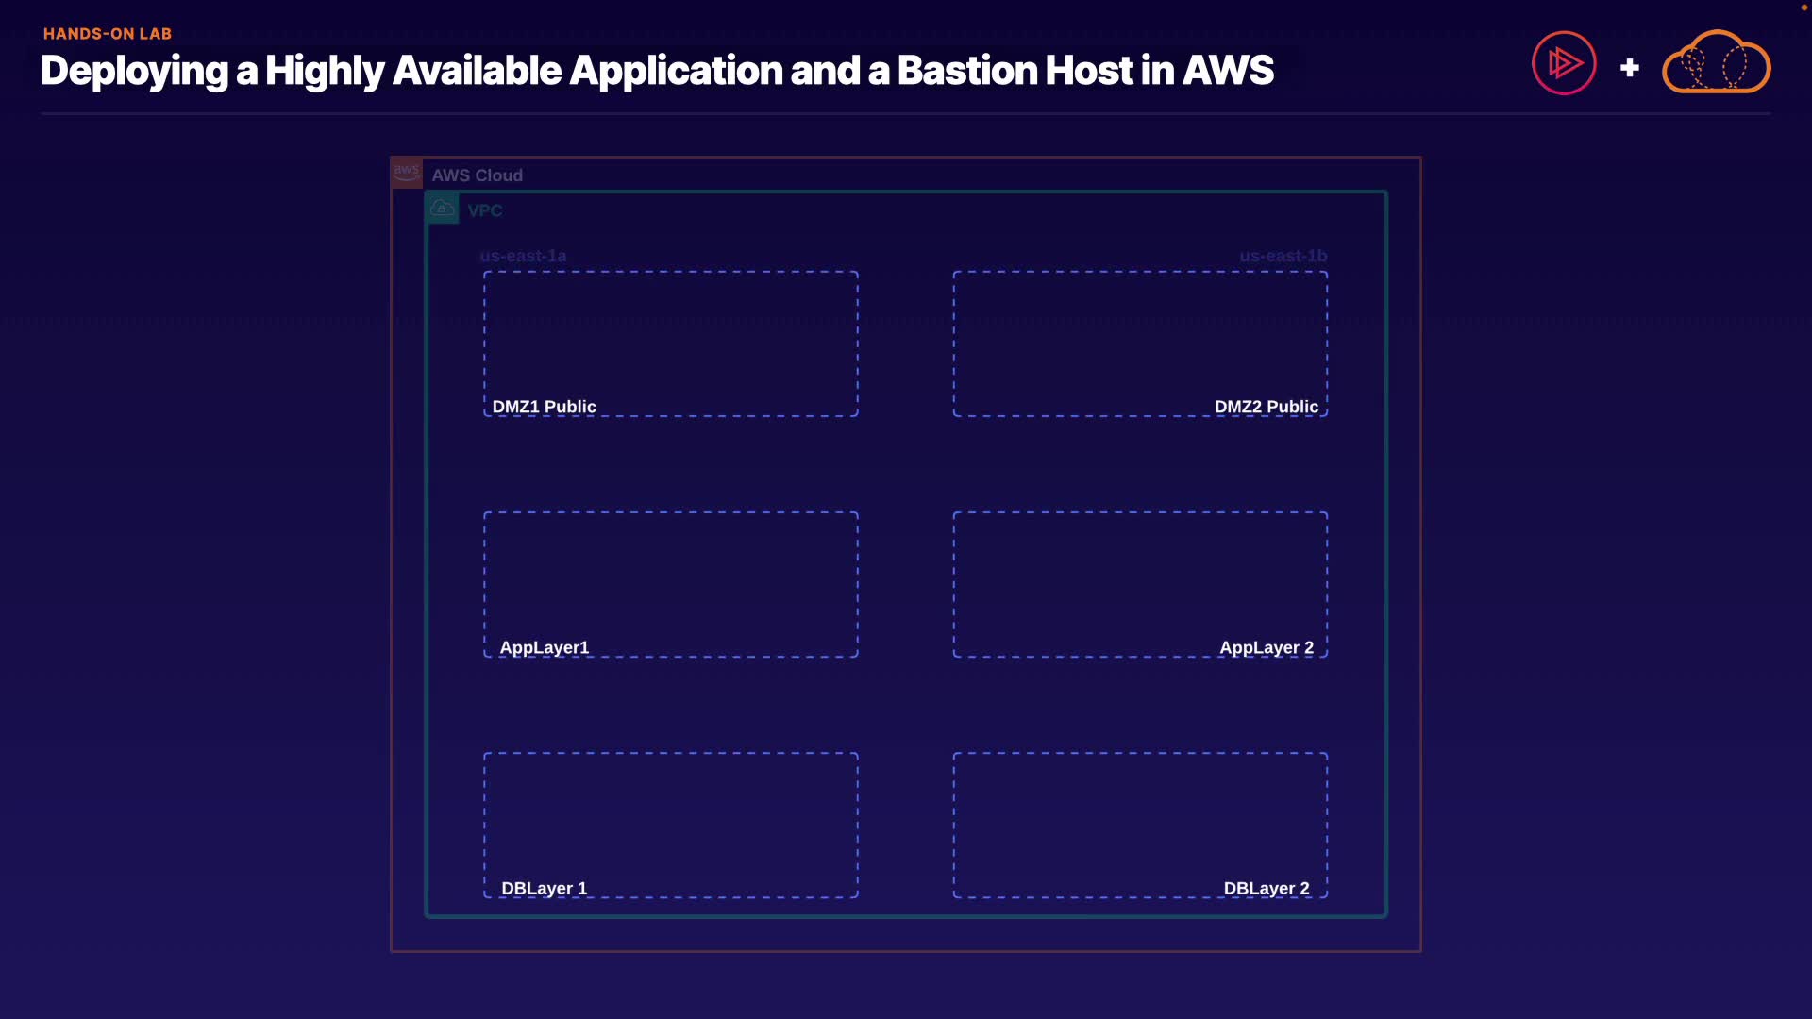Click inside the DMZ1 Public subnet box
The width and height of the screenshot is (1812, 1019).
pyautogui.click(x=670, y=335)
